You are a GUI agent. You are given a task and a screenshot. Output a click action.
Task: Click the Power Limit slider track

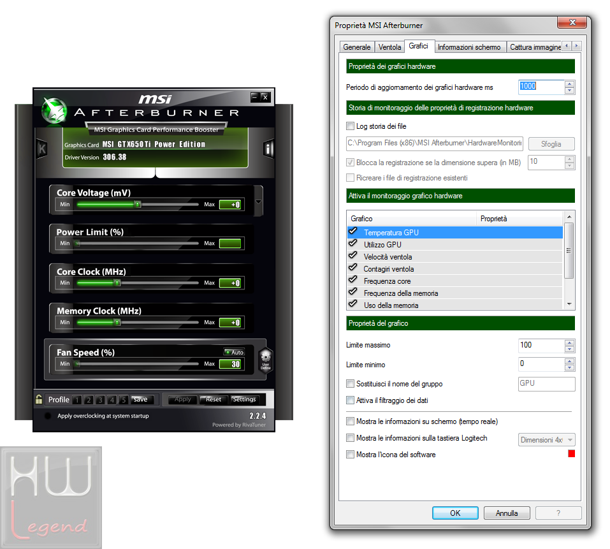point(138,244)
